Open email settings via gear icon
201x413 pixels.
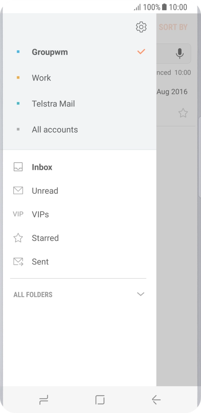click(141, 27)
